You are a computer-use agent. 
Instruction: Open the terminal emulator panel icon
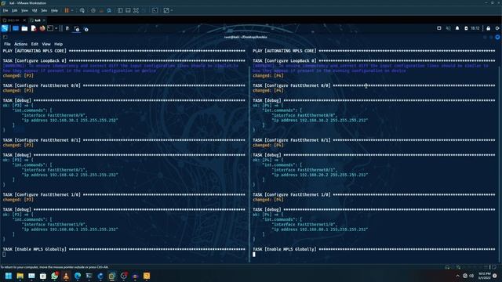click(x=50, y=28)
